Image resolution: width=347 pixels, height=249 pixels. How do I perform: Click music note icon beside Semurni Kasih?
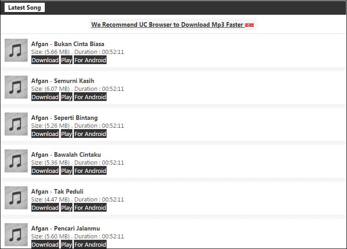click(x=16, y=87)
